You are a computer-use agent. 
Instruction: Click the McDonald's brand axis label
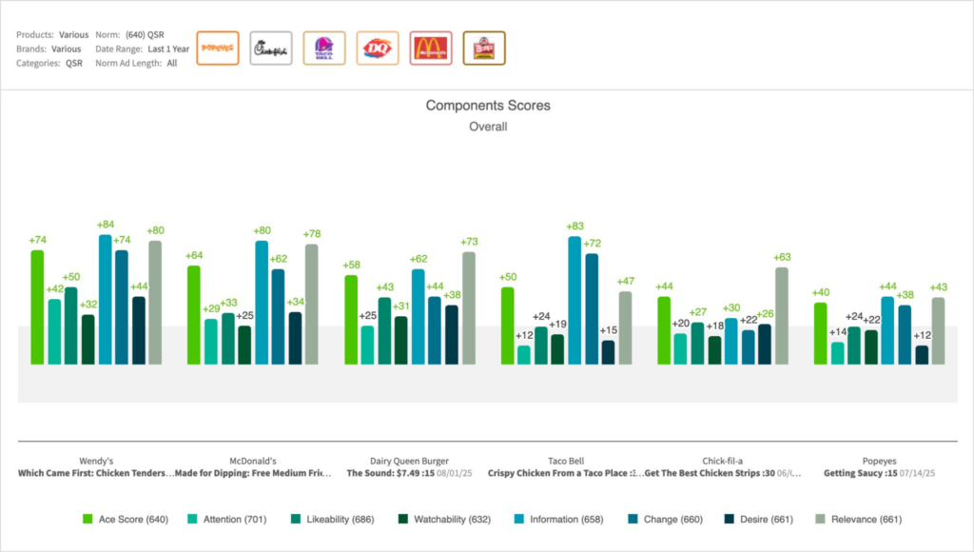tap(253, 462)
